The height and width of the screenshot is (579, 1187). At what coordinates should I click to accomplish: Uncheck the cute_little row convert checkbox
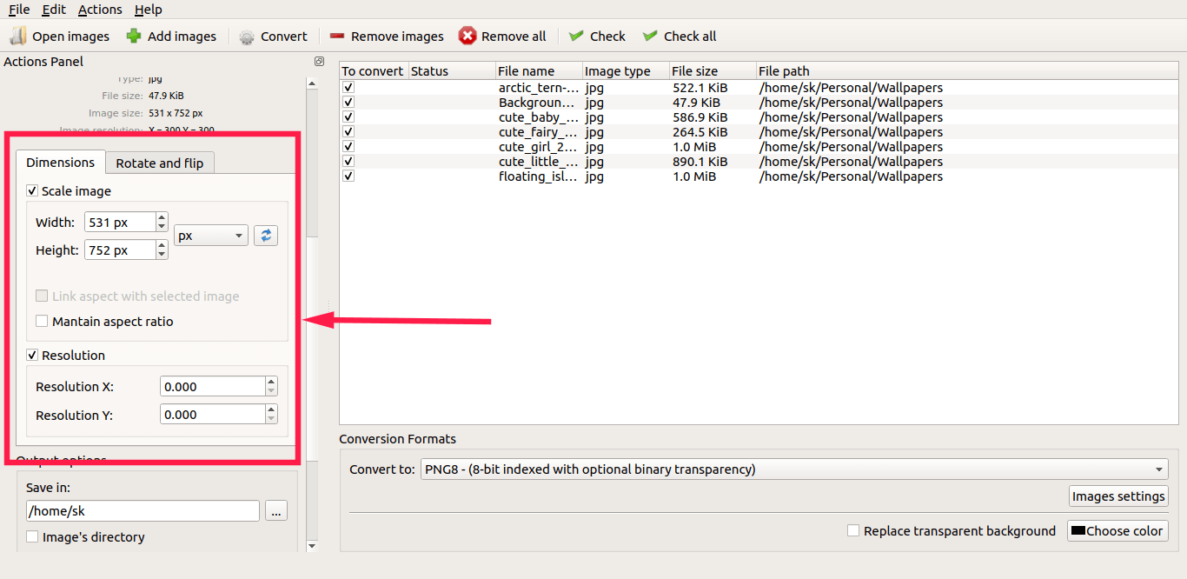348,161
